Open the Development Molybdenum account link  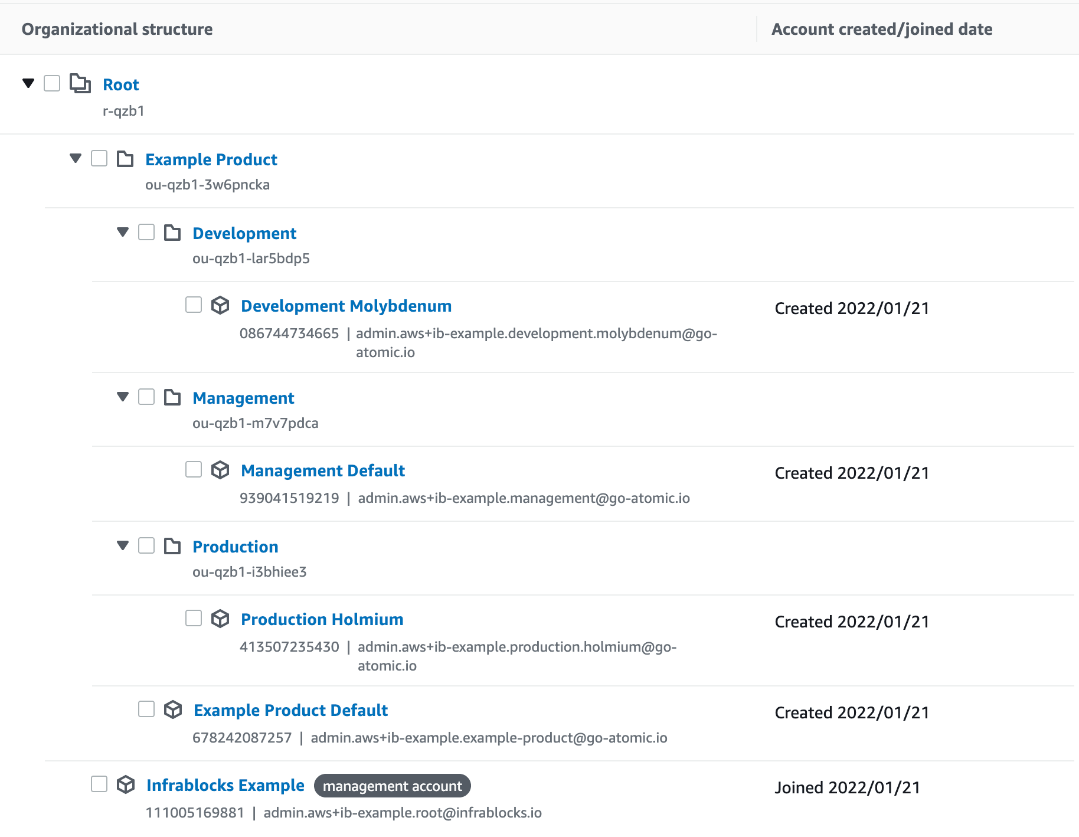click(346, 306)
